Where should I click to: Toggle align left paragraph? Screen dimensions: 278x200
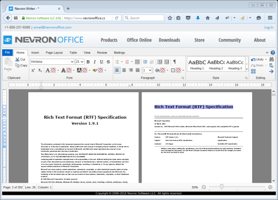117,70
